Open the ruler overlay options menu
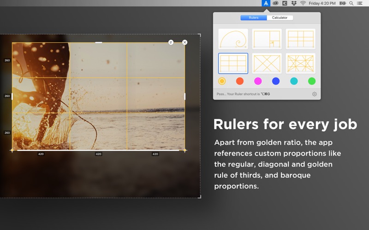 171,42
